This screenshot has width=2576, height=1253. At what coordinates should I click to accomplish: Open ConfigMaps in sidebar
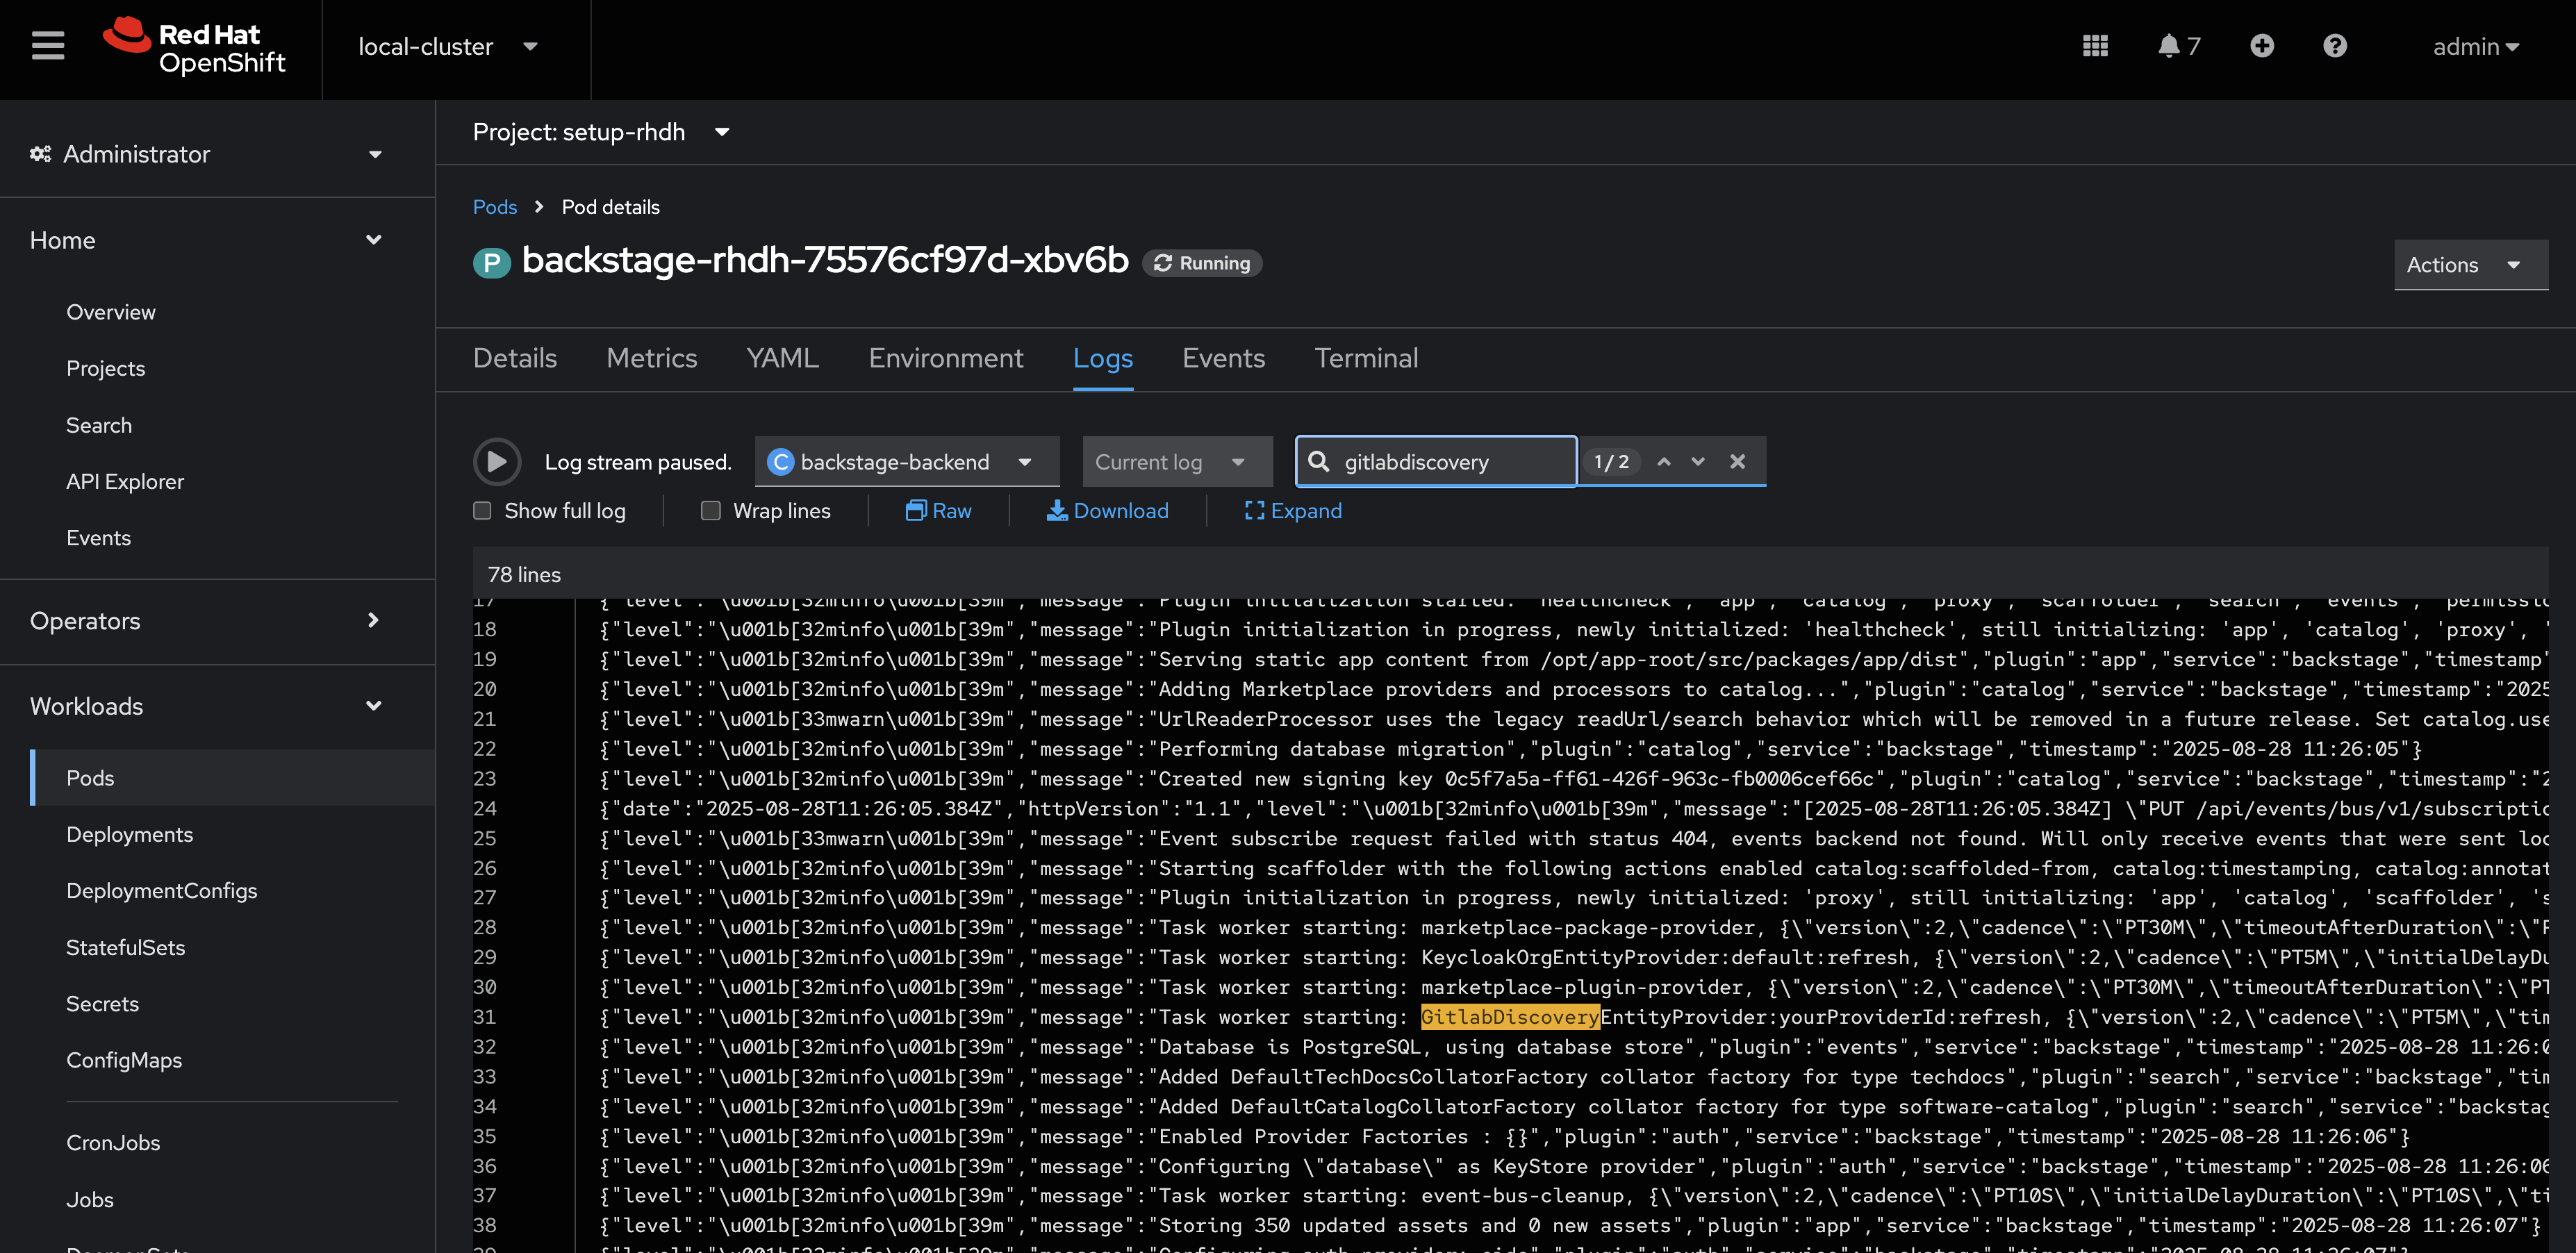tap(124, 1060)
